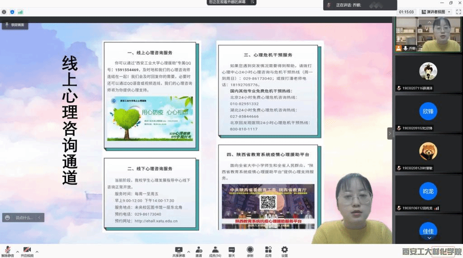Turn on the camera (开启视频)
The image size is (463, 258).
pyautogui.click(x=27, y=250)
